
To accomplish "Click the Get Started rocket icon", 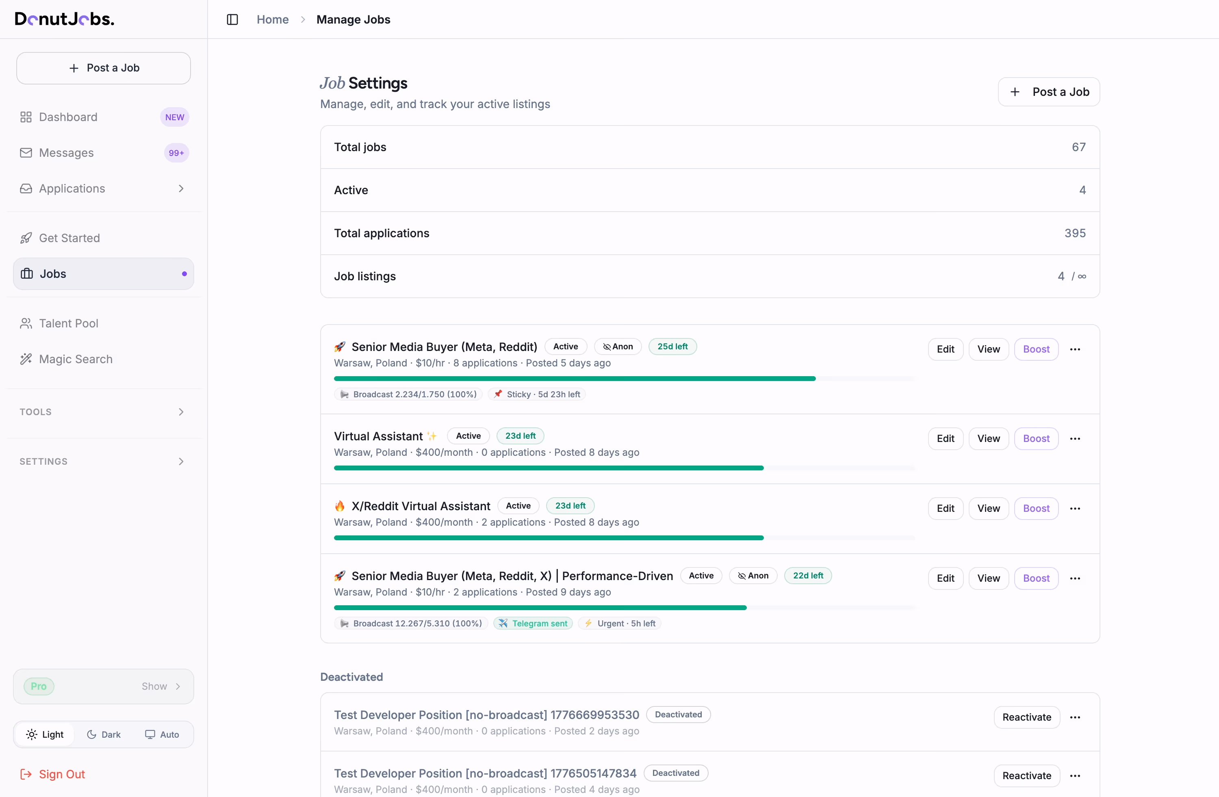I will coord(26,238).
